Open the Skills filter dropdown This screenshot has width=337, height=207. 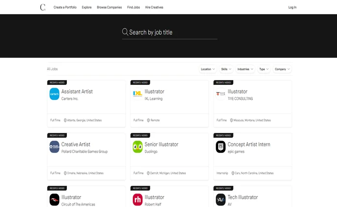[226, 69]
